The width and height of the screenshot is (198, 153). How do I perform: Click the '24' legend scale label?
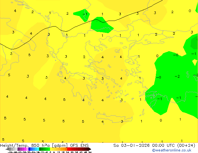coord(67,152)
